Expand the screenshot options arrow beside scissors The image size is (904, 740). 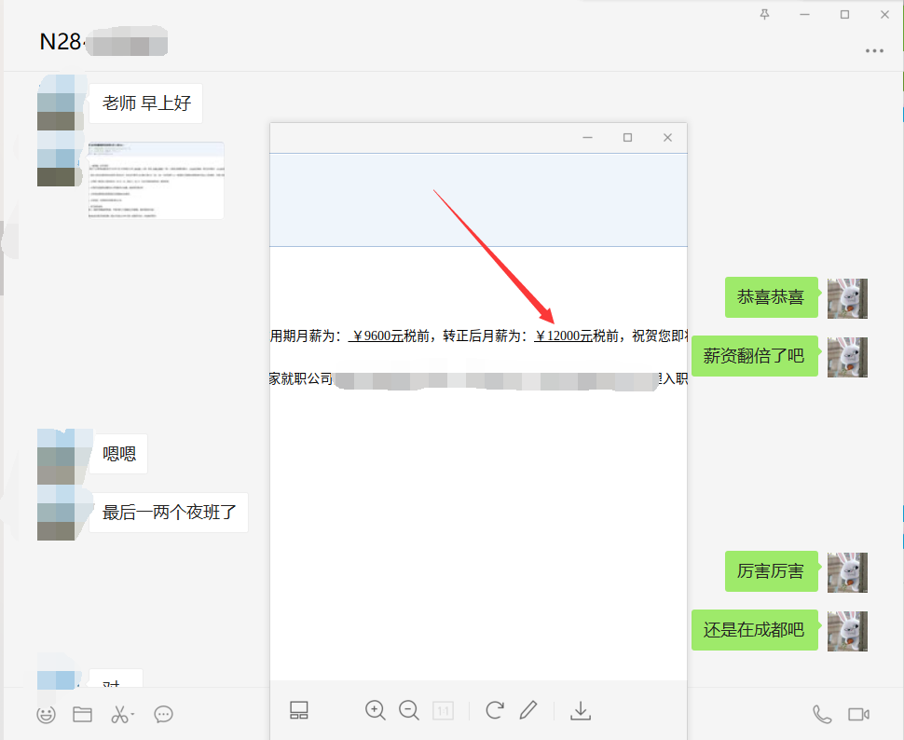[133, 715]
